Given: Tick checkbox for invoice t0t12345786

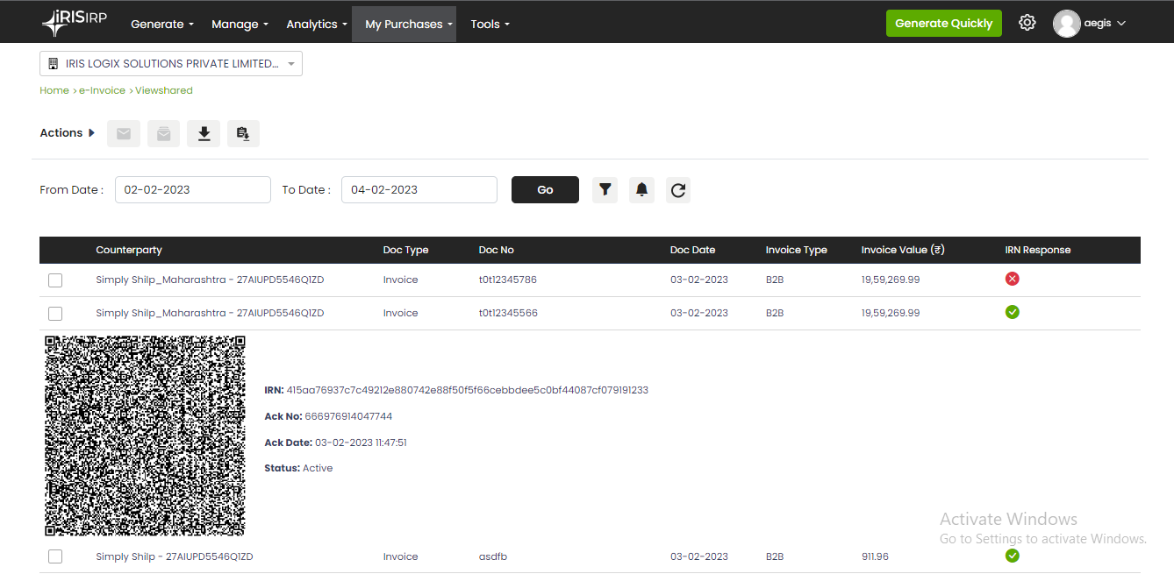Looking at the screenshot, I should 55,280.
